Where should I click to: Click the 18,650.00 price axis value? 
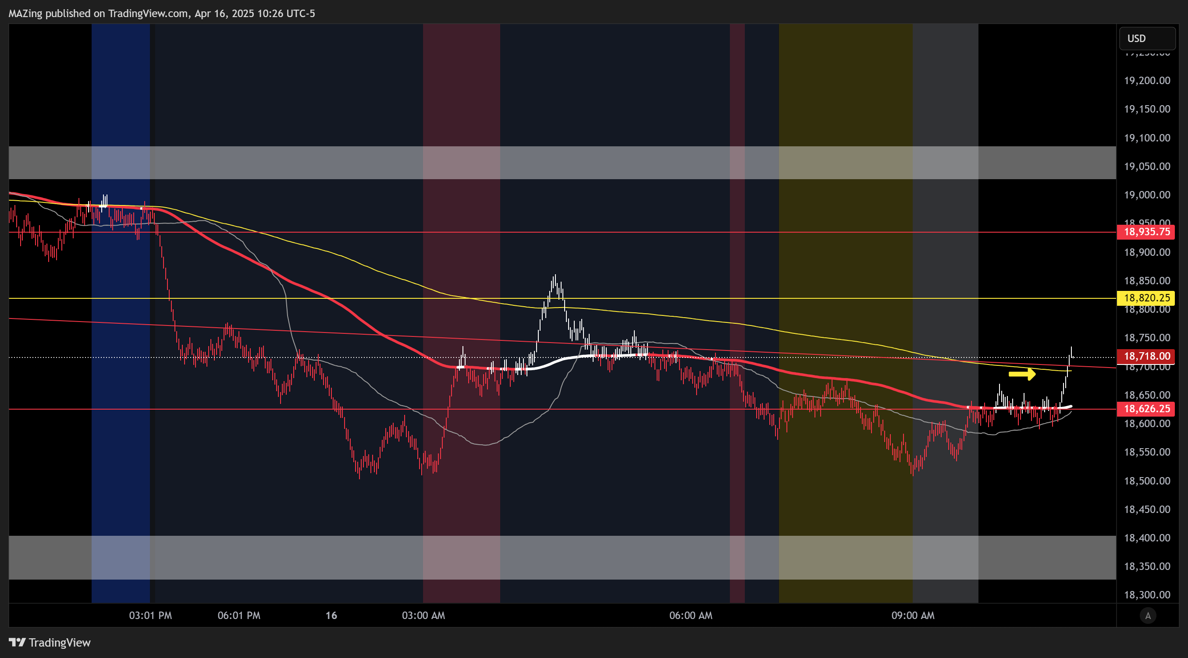tap(1147, 395)
